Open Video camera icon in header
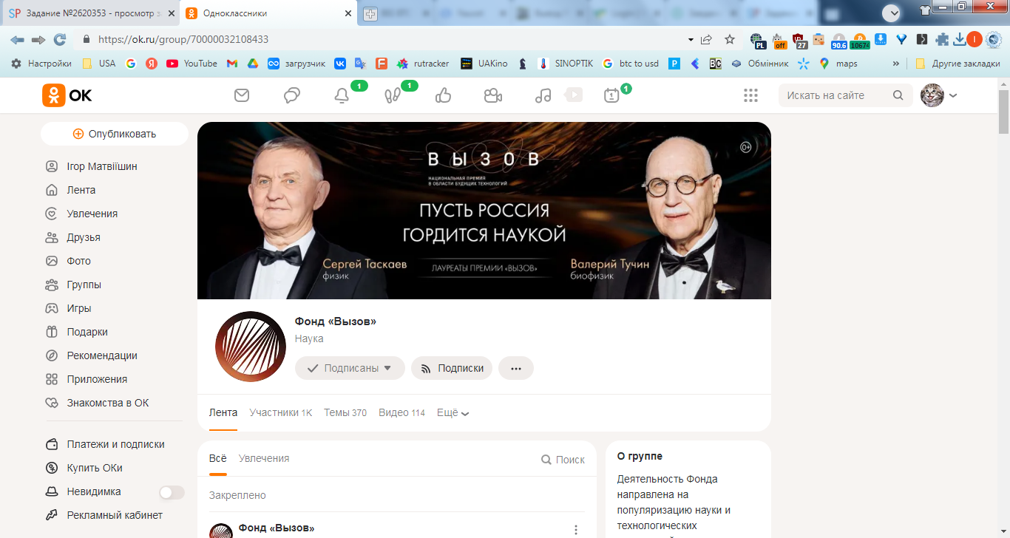 pyautogui.click(x=493, y=95)
